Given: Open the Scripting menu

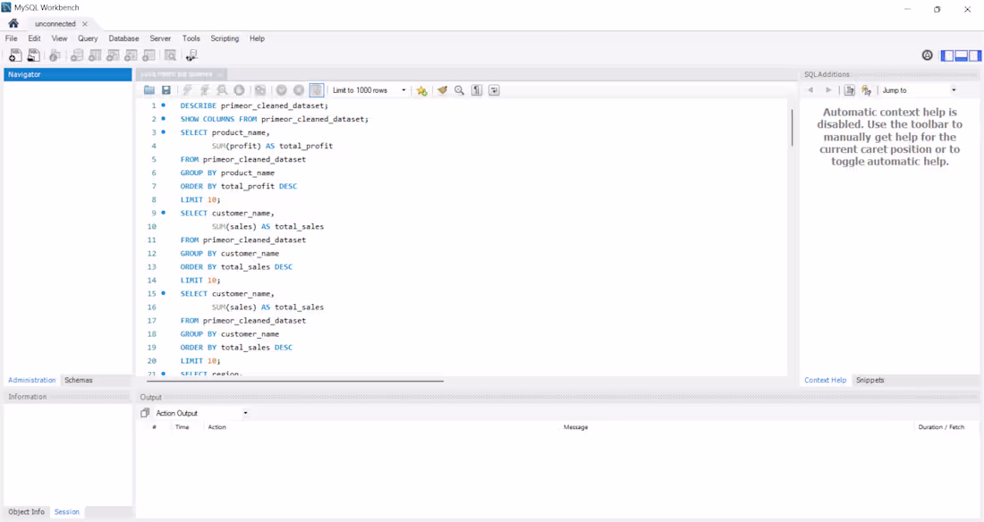Looking at the screenshot, I should click(225, 38).
